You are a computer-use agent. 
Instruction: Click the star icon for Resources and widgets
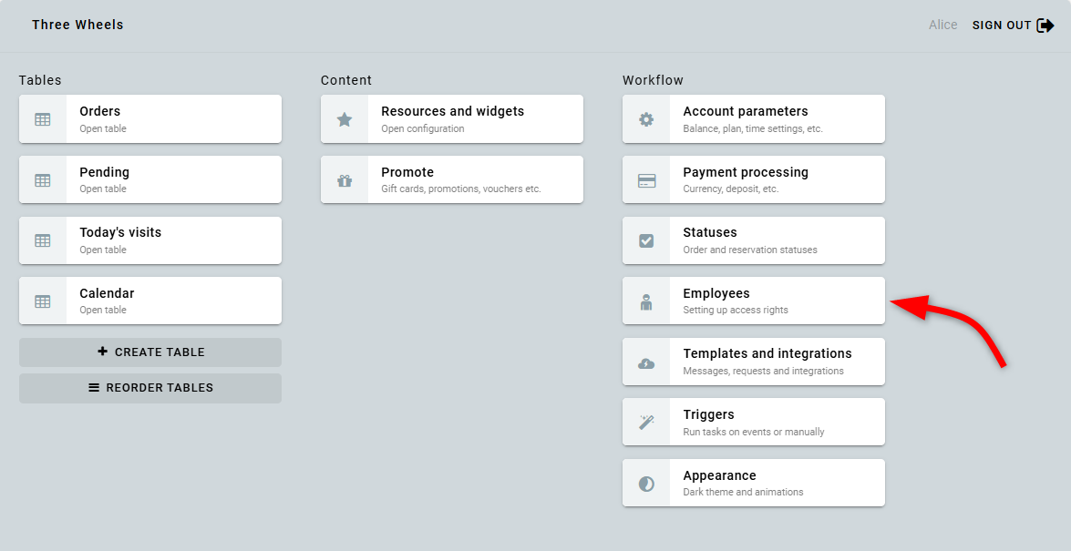pyautogui.click(x=345, y=119)
